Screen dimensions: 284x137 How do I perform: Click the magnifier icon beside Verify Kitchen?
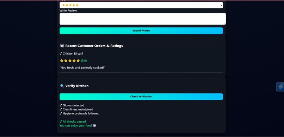click(62, 86)
